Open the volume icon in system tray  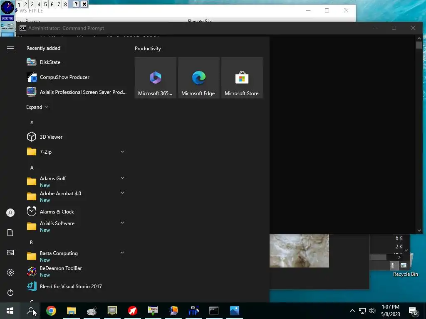tap(372, 311)
